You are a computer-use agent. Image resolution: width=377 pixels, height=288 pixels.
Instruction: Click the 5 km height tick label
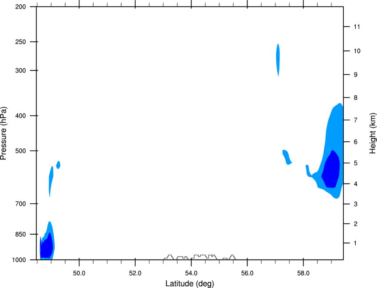356,163
